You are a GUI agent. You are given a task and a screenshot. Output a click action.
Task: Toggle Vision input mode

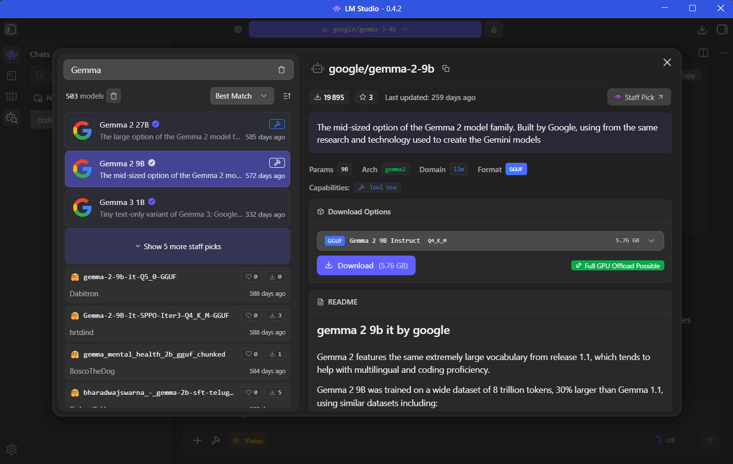tap(248, 440)
